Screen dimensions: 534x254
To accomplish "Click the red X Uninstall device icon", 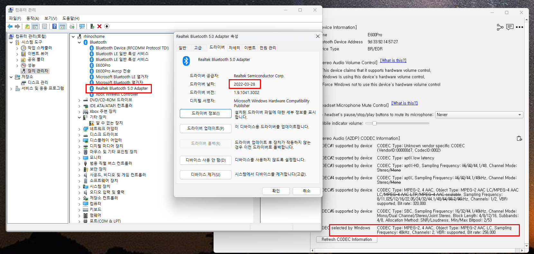I will tap(99, 26).
